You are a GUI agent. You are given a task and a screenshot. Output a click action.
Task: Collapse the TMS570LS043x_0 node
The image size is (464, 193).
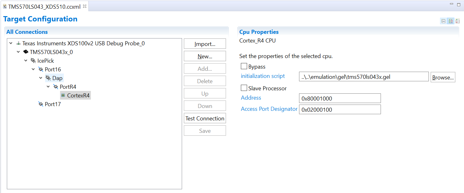[18, 52]
